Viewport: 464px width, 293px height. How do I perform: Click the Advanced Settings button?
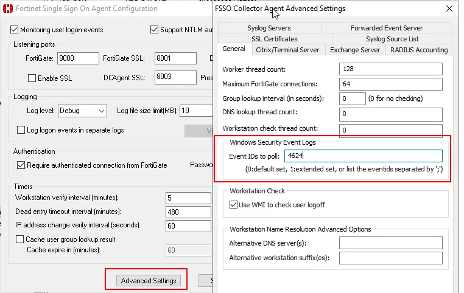(x=149, y=281)
